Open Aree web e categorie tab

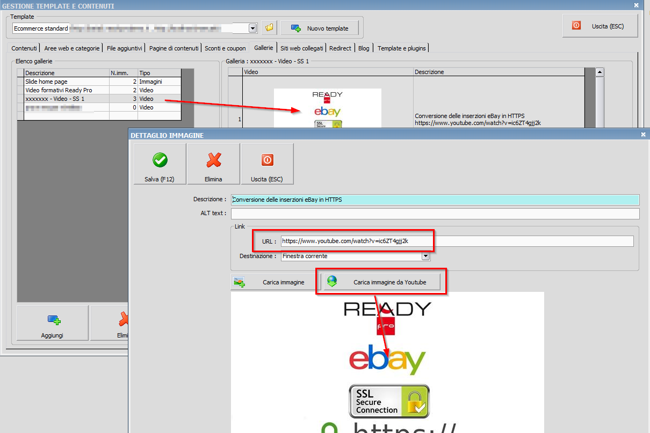point(72,48)
